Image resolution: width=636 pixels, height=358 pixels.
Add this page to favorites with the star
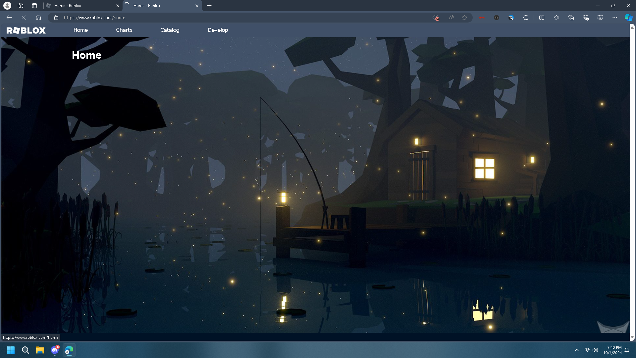click(x=464, y=18)
